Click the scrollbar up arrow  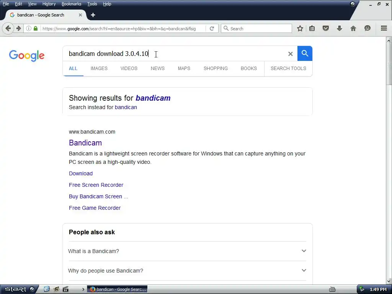click(389, 40)
